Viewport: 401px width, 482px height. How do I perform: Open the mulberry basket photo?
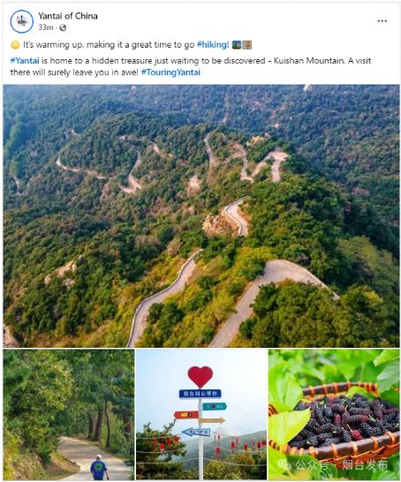tap(334, 414)
